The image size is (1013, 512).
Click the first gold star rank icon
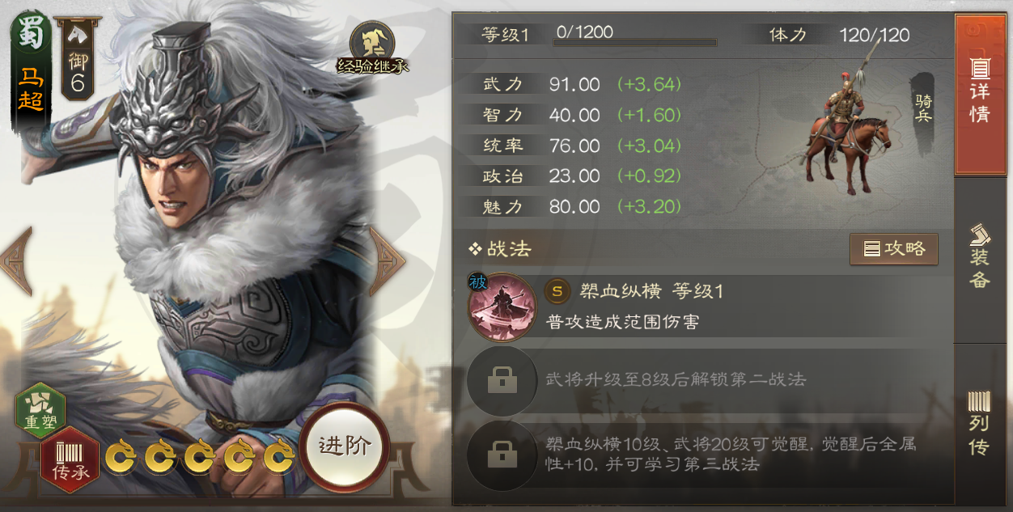coord(121,458)
